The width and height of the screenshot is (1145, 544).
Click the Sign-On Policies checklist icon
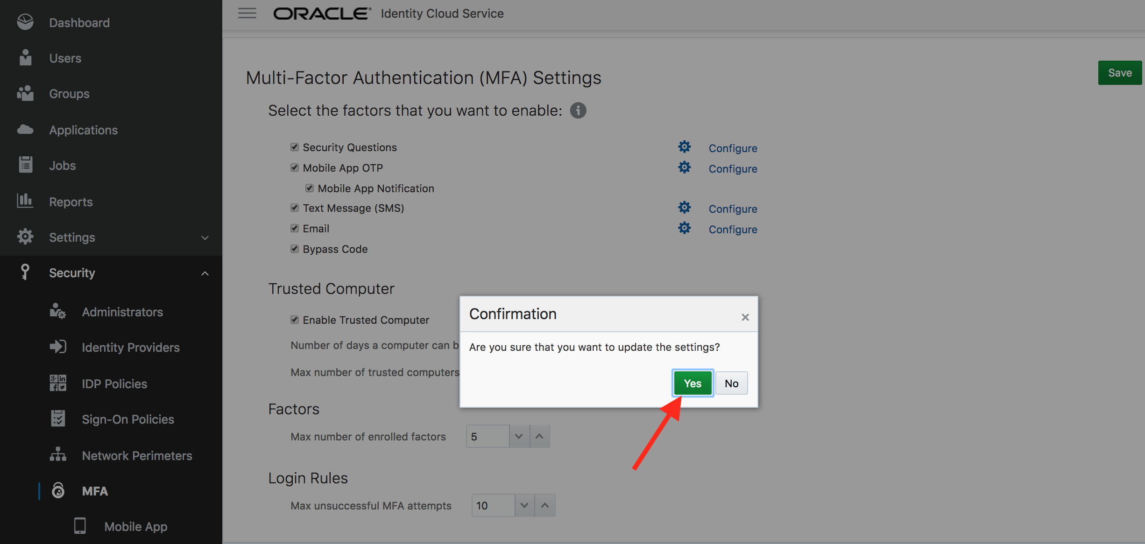(58, 418)
